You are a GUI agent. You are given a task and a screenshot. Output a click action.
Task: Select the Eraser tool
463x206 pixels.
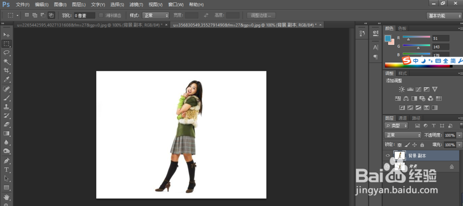(x=6, y=124)
